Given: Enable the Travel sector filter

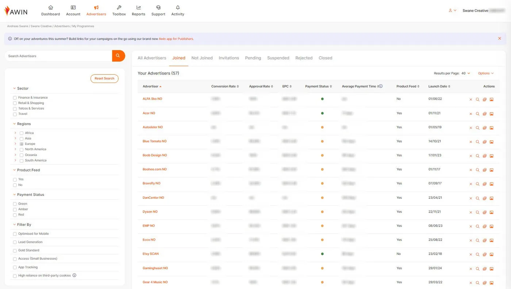Looking at the screenshot, I should coord(15,114).
